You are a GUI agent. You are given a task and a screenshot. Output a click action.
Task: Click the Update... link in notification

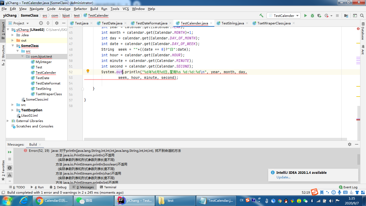(x=283, y=177)
